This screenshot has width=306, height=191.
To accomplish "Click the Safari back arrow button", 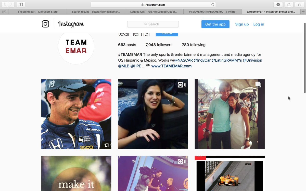I will pos(5,5).
